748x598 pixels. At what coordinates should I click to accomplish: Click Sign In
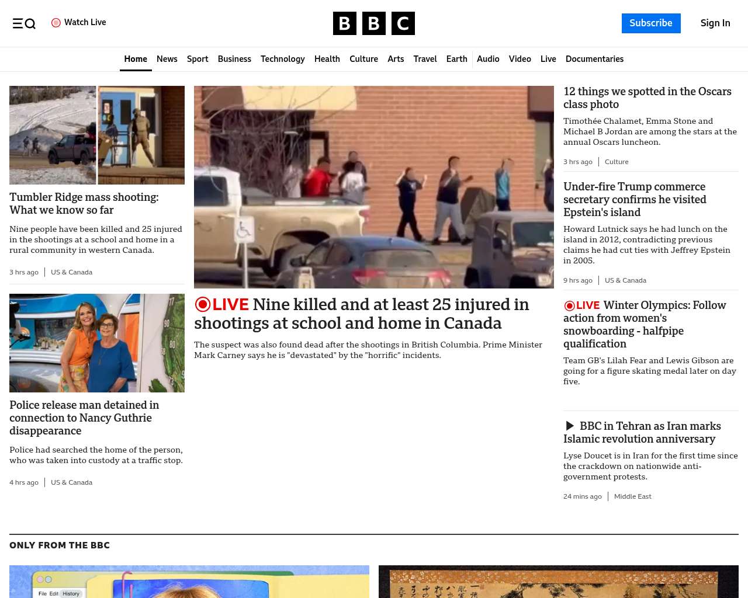[715, 23]
